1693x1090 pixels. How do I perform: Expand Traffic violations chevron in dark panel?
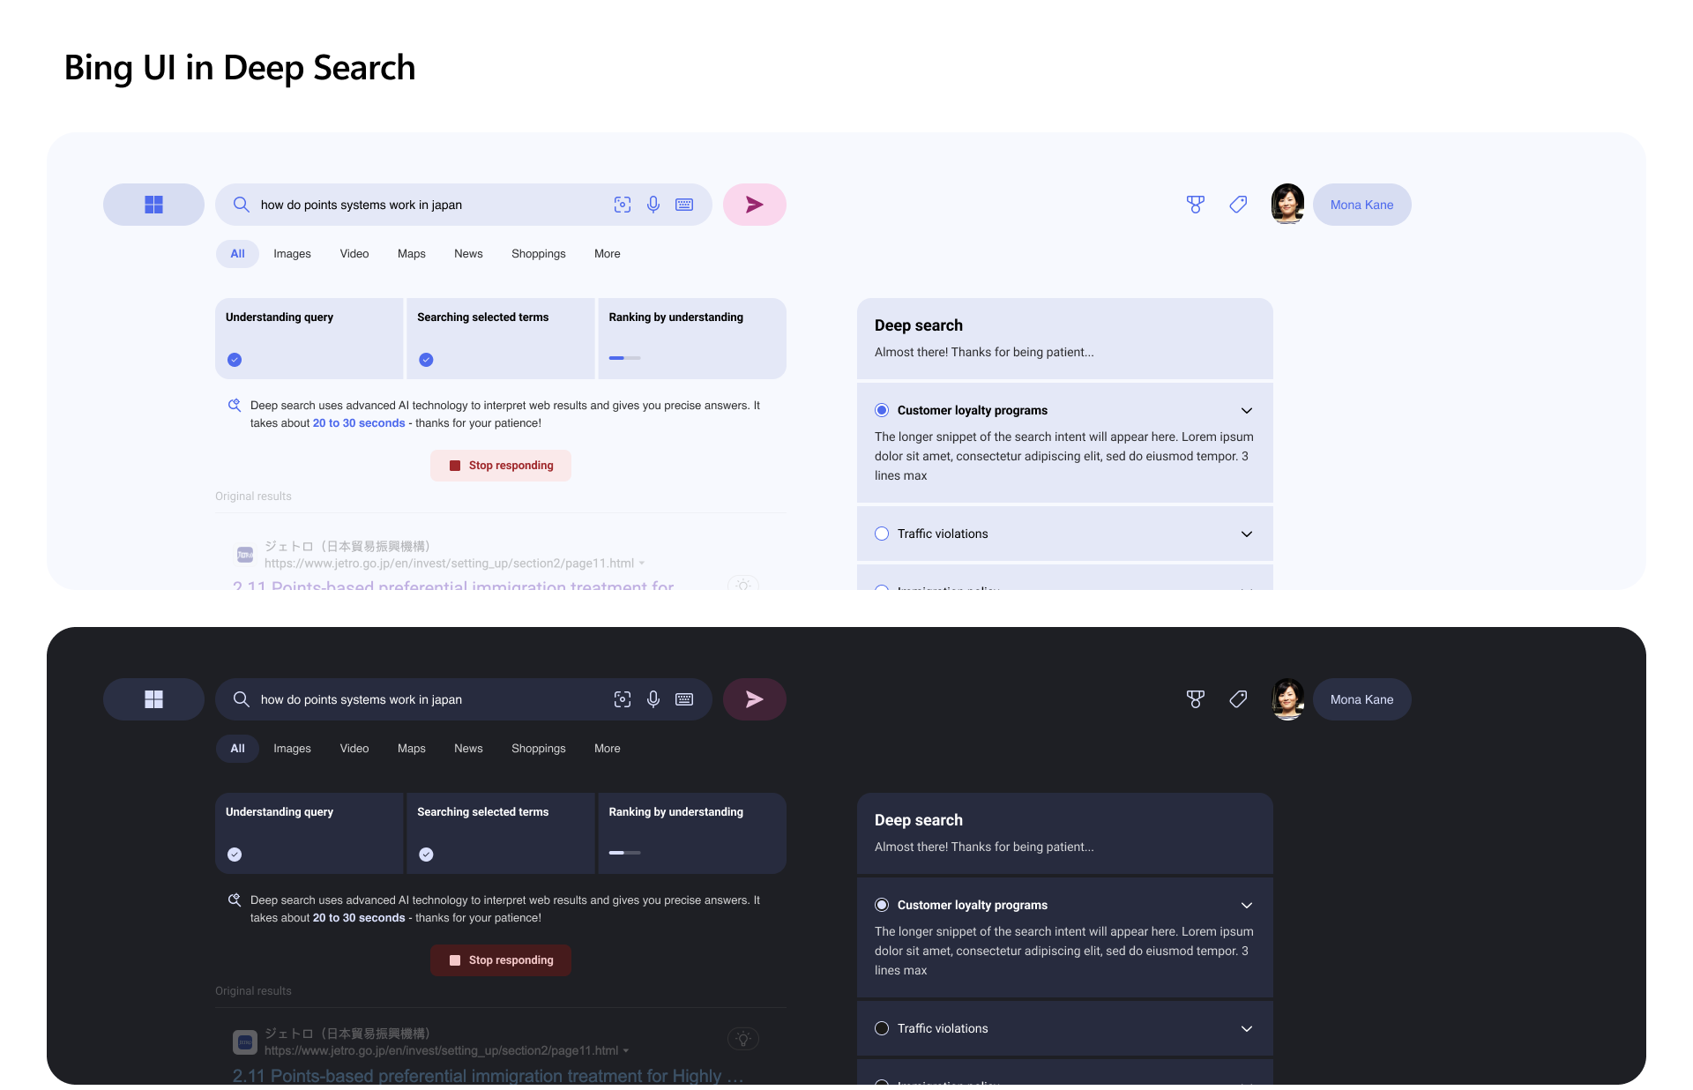click(x=1247, y=1029)
